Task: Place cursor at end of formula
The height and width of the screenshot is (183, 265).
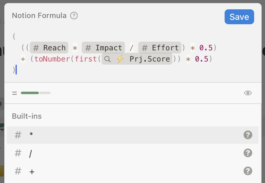Action: pos(16,70)
